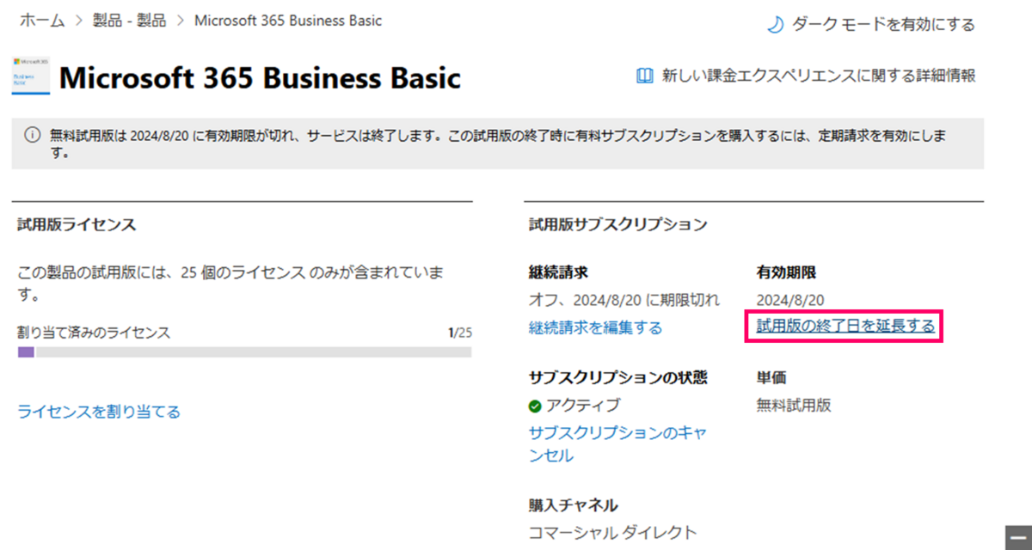The width and height of the screenshot is (1032, 550).
Task: Click the green active status checkmark icon
Action: (535, 406)
